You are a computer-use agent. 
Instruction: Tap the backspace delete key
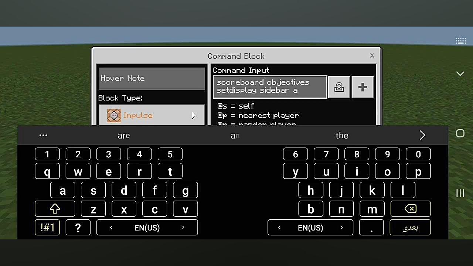coord(410,209)
